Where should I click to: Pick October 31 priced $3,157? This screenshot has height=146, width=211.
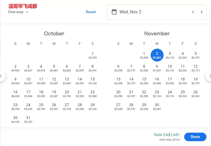(28, 120)
